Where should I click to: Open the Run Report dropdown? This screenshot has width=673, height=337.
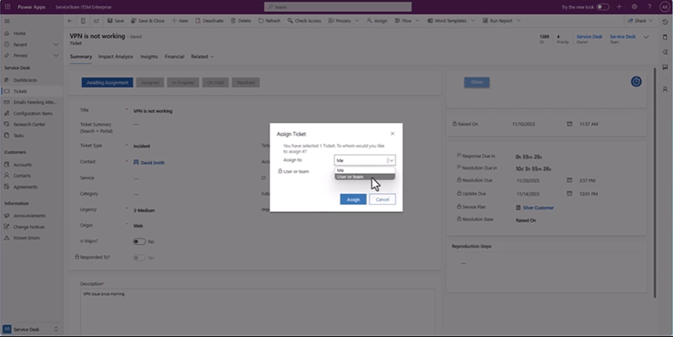pyautogui.click(x=501, y=21)
